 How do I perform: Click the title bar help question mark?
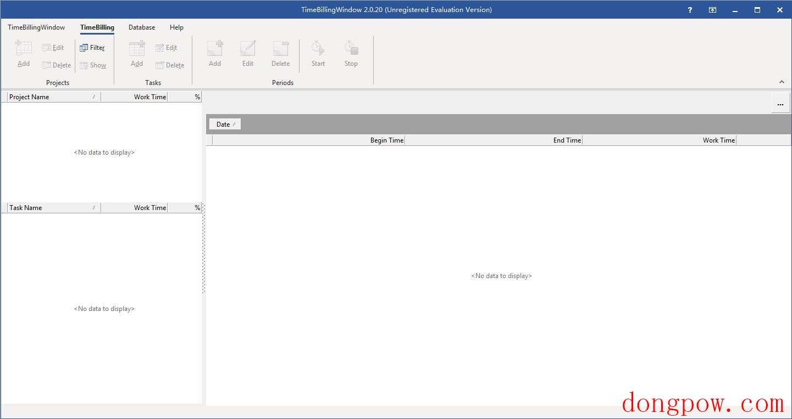(x=690, y=10)
